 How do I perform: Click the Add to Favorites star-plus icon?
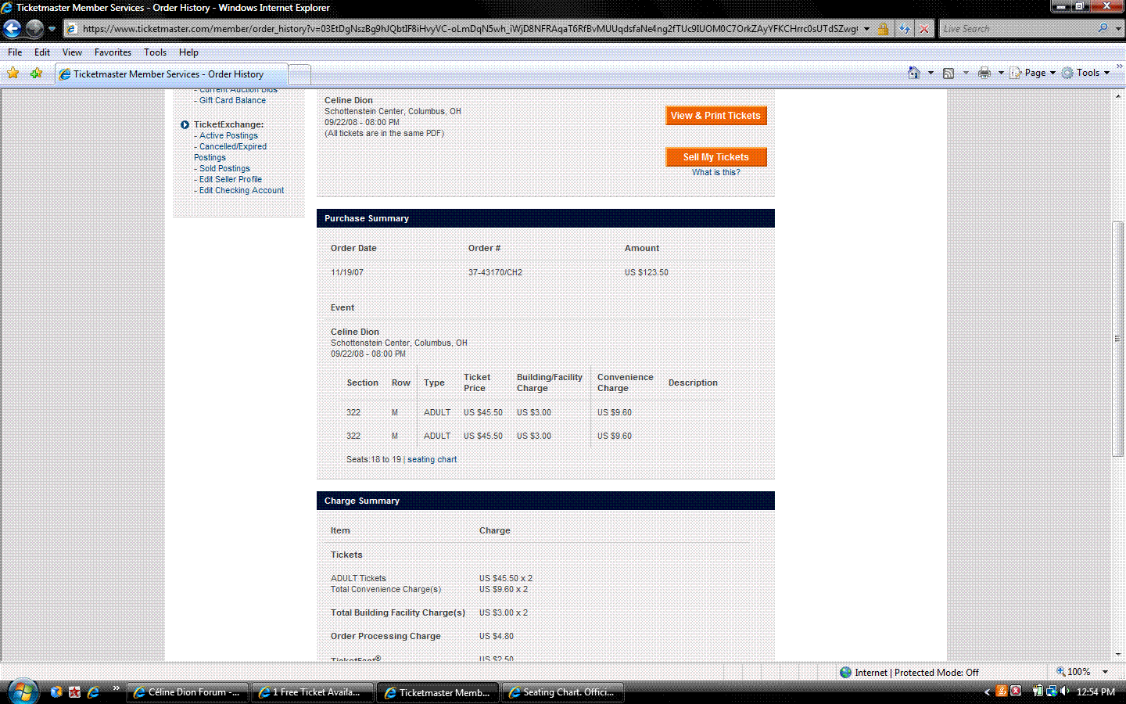pyautogui.click(x=37, y=74)
